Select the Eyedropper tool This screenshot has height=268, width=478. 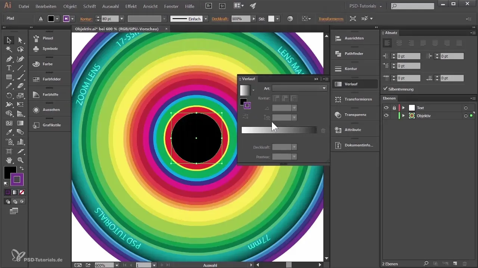click(9, 132)
